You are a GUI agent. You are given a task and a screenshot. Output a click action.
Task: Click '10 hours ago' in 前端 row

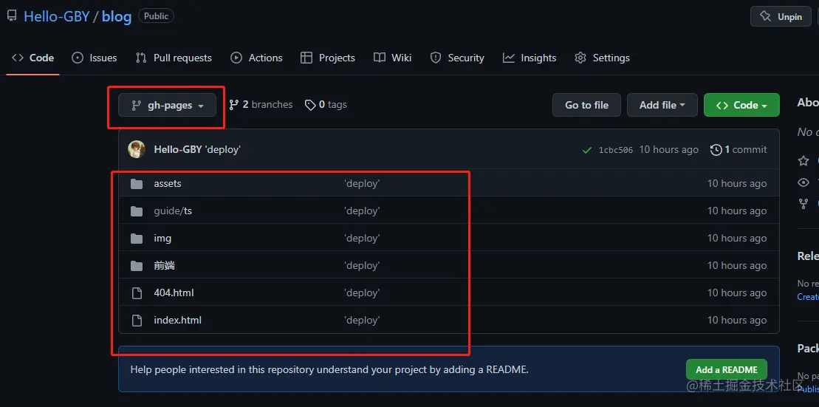tap(737, 265)
